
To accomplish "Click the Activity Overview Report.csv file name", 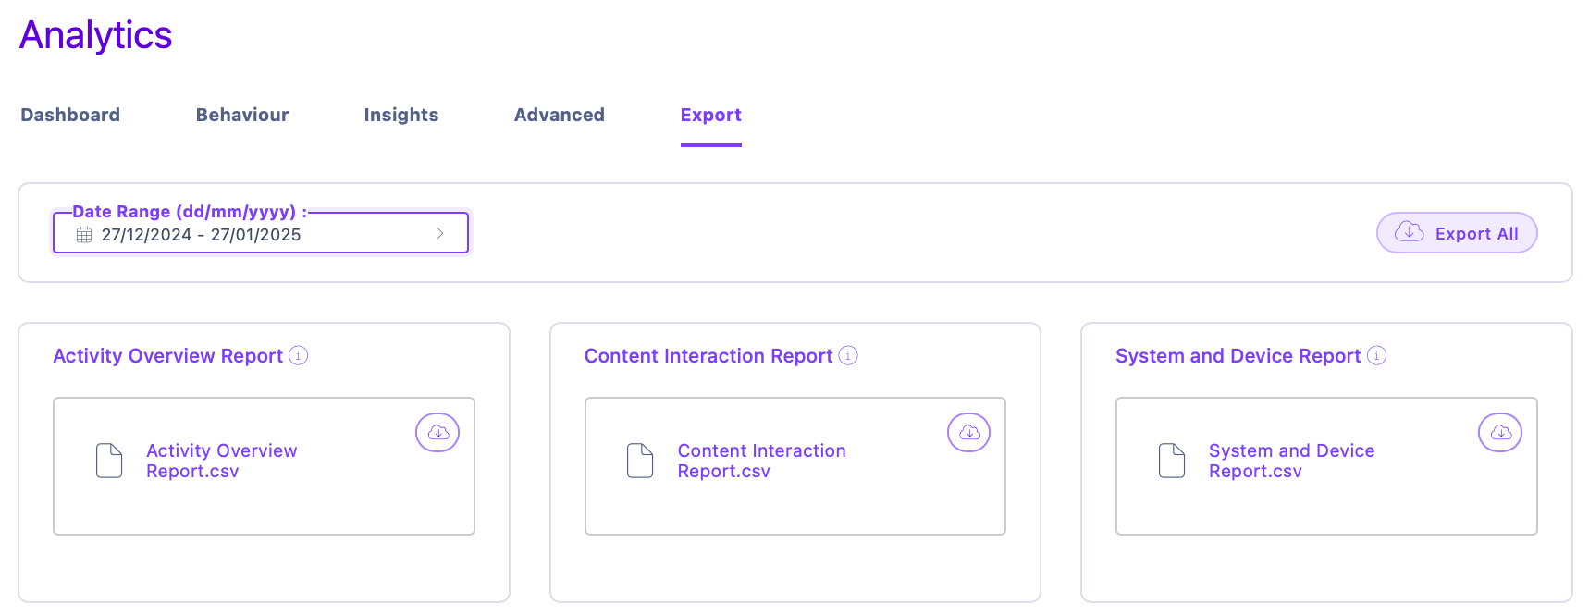I will [222, 461].
